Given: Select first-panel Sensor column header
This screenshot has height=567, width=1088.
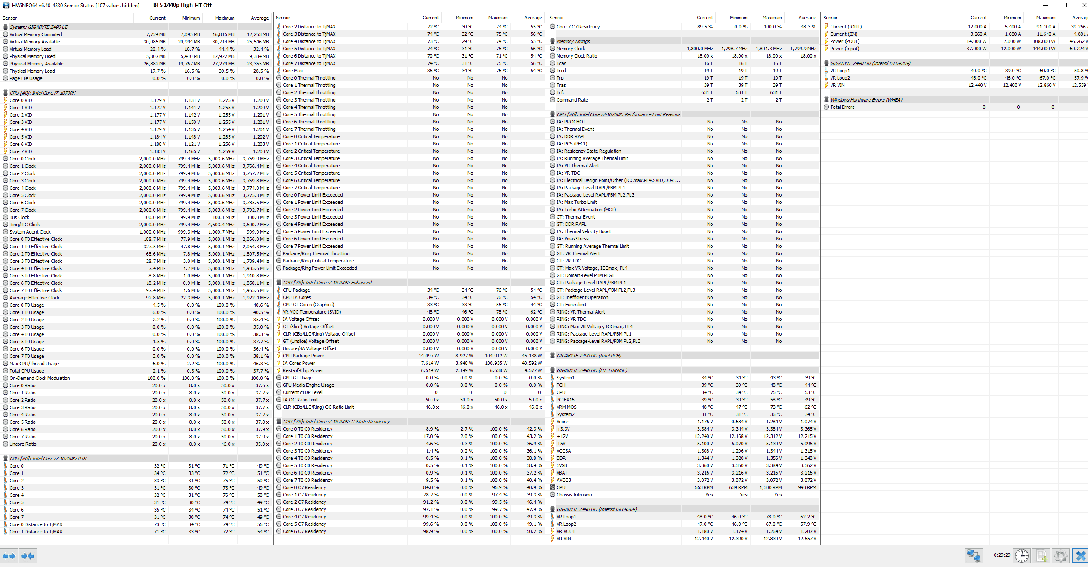Looking at the screenshot, I should [67, 18].
